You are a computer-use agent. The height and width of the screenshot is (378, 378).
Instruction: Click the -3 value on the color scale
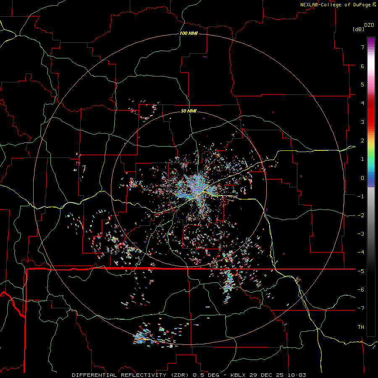click(x=361, y=234)
